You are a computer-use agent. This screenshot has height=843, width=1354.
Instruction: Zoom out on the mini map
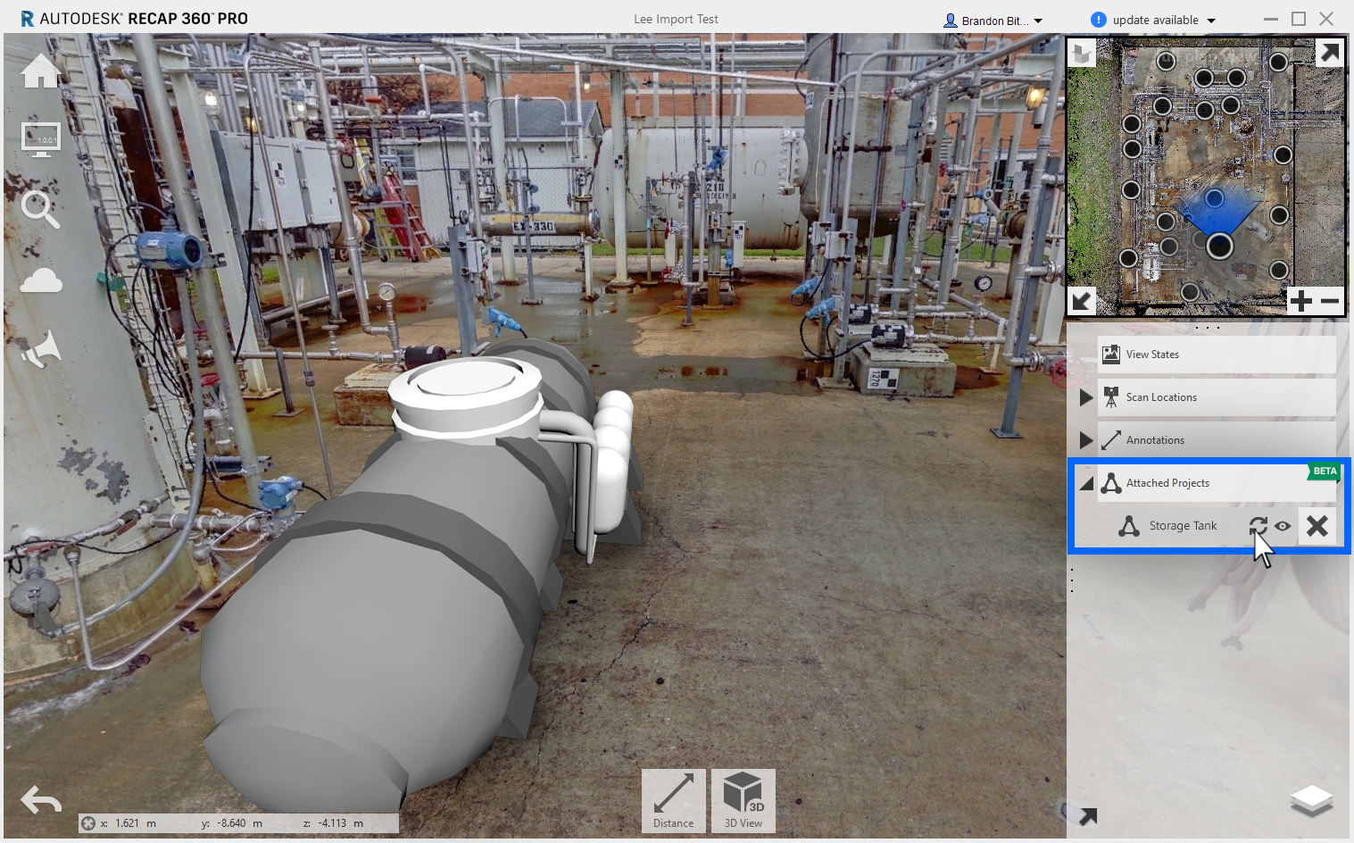tap(1330, 301)
